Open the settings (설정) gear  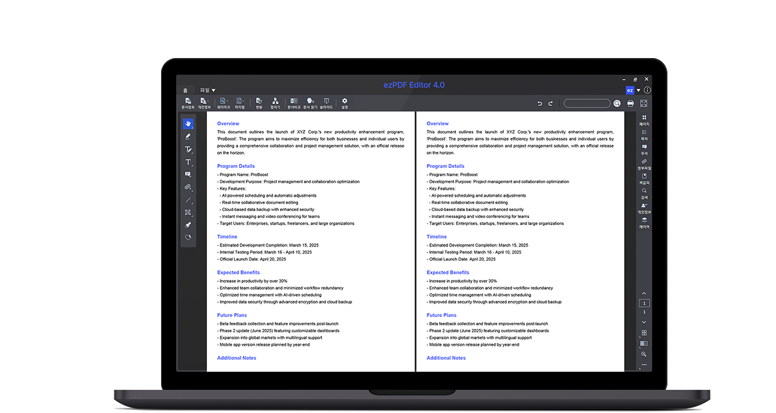tap(345, 103)
